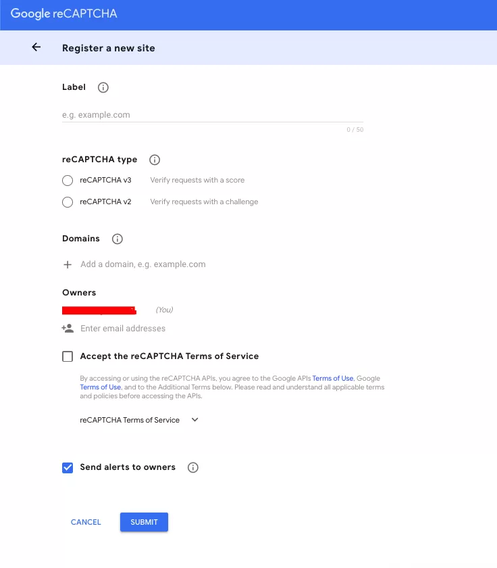497x568 pixels.
Task: Open the Google Terms of Use link
Action: click(x=100, y=387)
